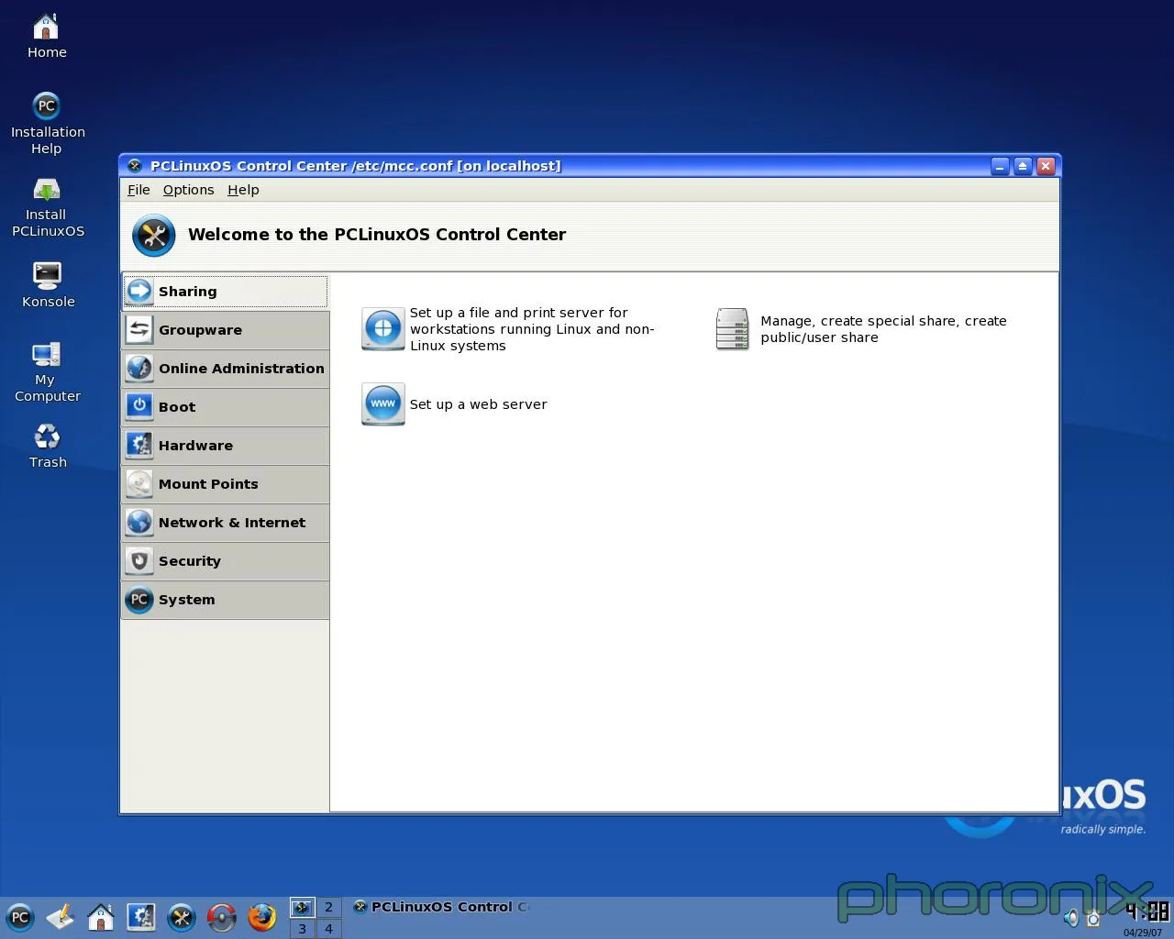This screenshot has height=939, width=1174.
Task: Select the Trash desktop icon
Action: (x=48, y=446)
